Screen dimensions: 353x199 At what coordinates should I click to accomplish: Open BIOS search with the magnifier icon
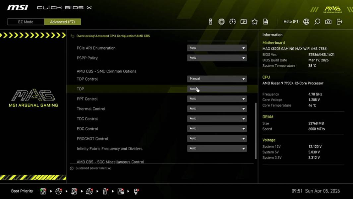pyautogui.click(x=317, y=21)
